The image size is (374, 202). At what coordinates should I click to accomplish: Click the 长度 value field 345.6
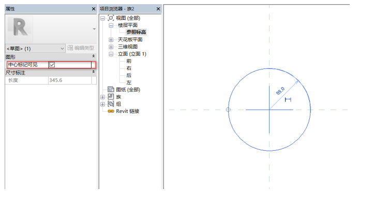click(70, 80)
